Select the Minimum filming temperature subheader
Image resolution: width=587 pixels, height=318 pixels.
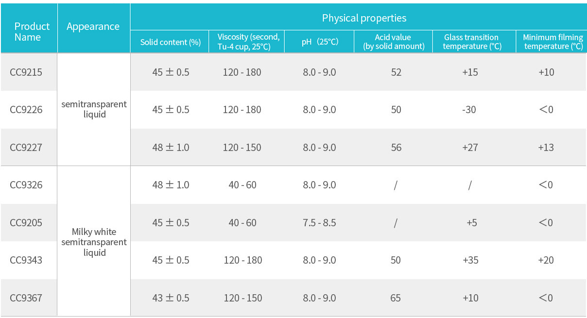pos(553,42)
